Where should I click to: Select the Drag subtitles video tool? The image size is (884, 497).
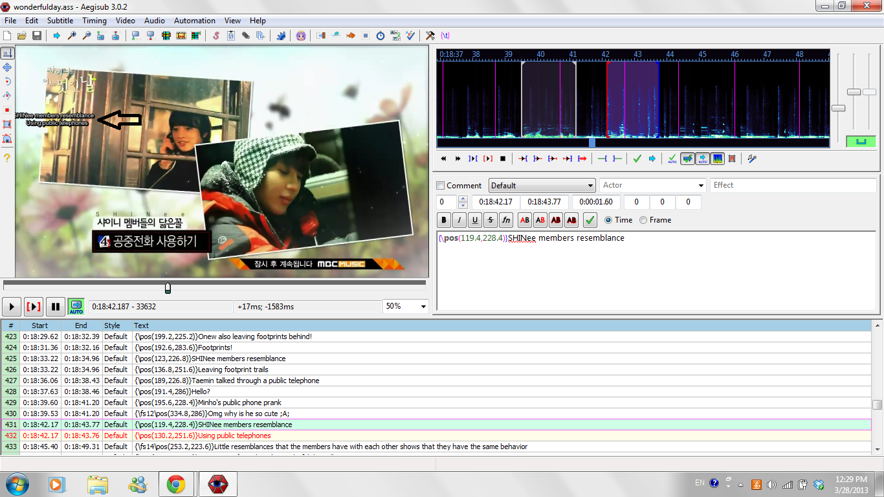7,67
